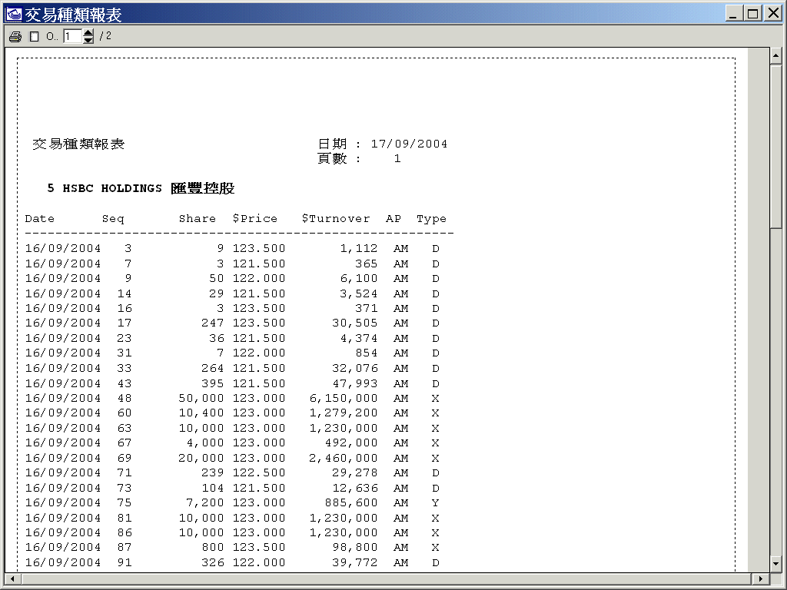The height and width of the screenshot is (590, 787).
Task: Click turnover value 98,800
Action: (x=355, y=547)
